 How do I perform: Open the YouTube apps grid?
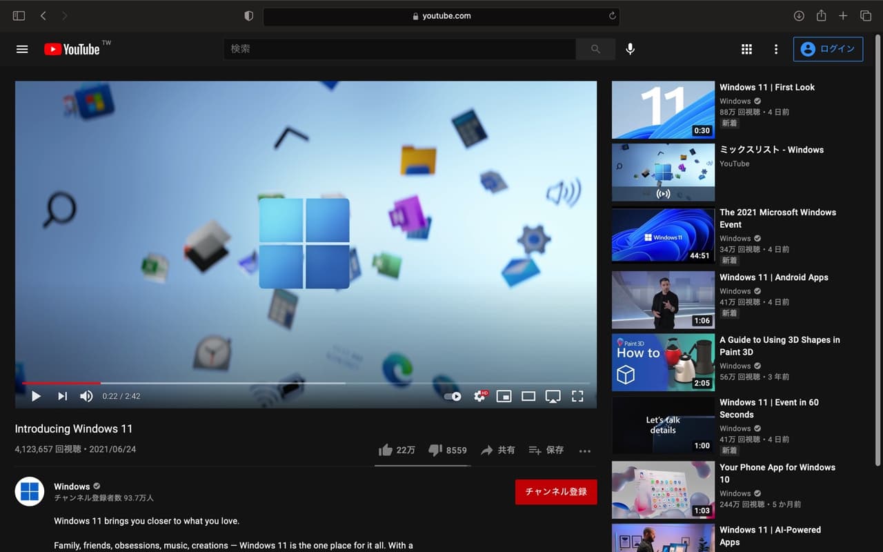point(746,49)
